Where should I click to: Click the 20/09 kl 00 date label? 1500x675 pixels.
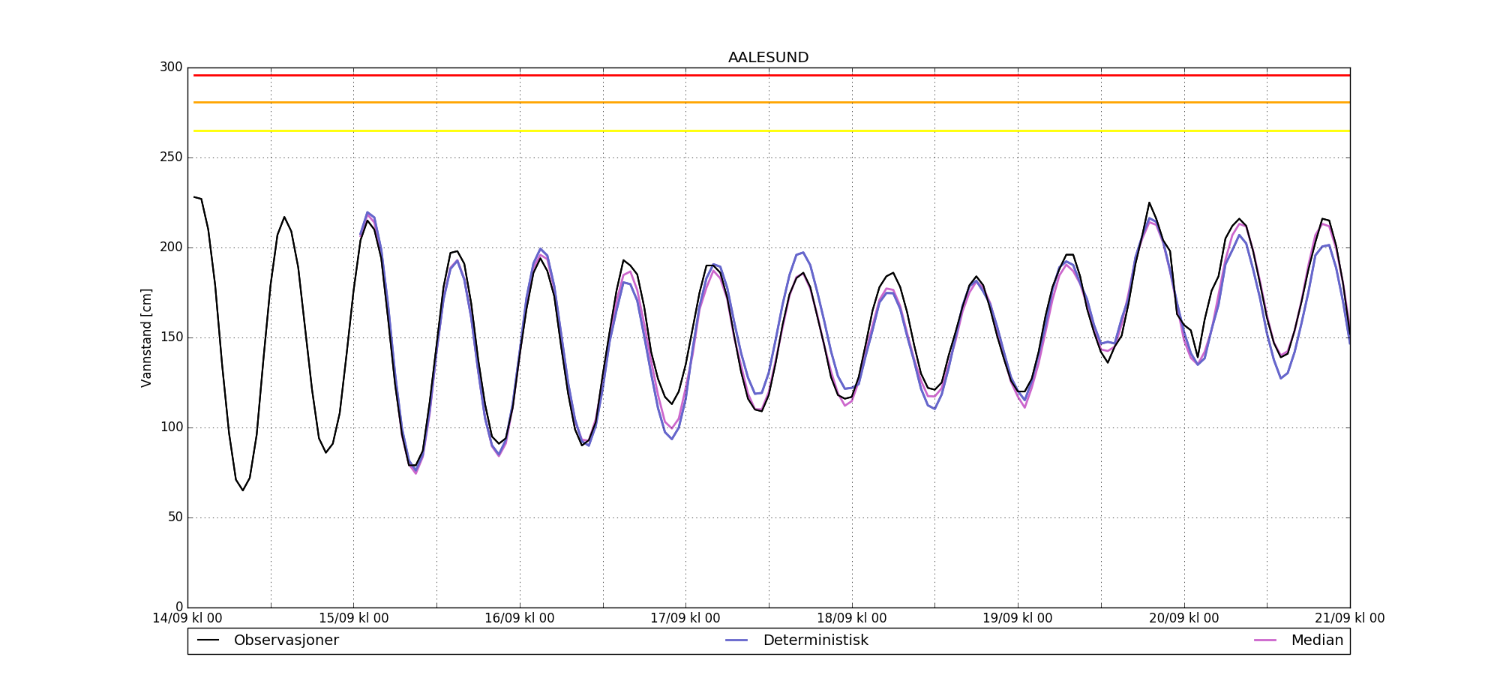point(1184,619)
